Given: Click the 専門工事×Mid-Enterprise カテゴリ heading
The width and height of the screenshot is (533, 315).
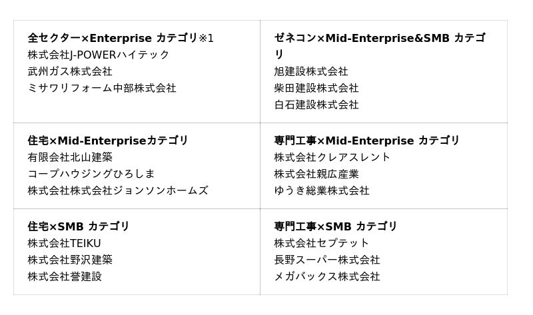Looking at the screenshot, I should coord(366,141).
